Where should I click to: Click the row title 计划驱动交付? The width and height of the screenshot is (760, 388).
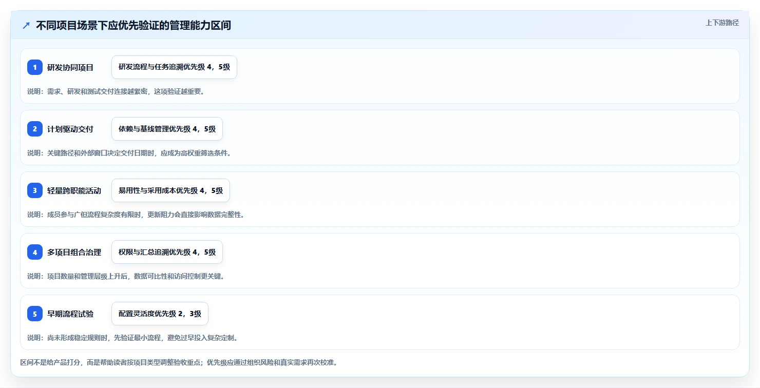pyautogui.click(x=70, y=129)
